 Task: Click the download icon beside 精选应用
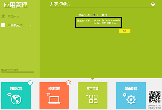(x=3, y=16)
